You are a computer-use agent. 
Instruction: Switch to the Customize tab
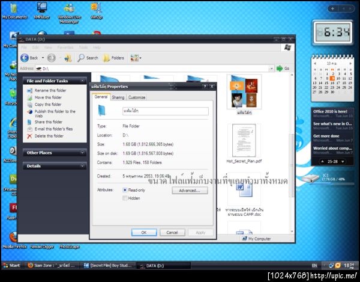[x=137, y=97]
